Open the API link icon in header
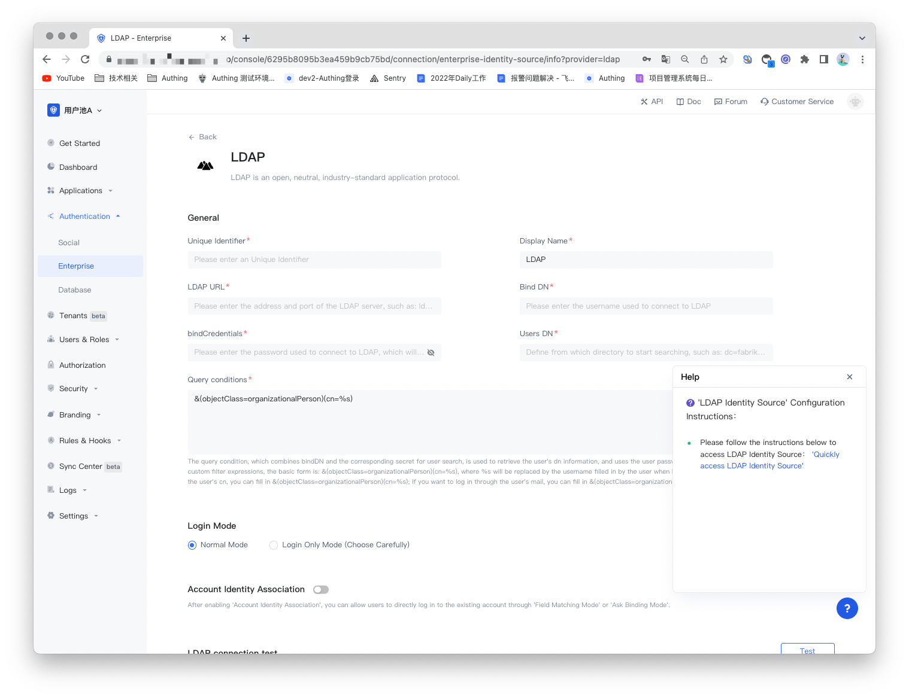 (644, 102)
